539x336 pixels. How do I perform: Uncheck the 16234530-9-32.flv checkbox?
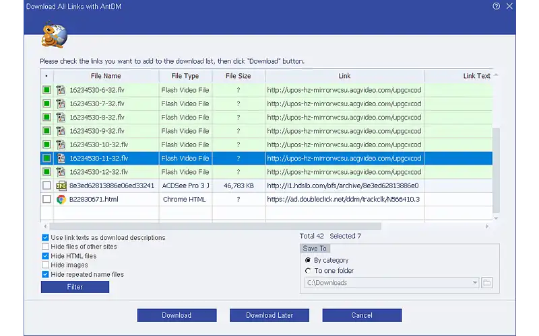tap(46, 131)
